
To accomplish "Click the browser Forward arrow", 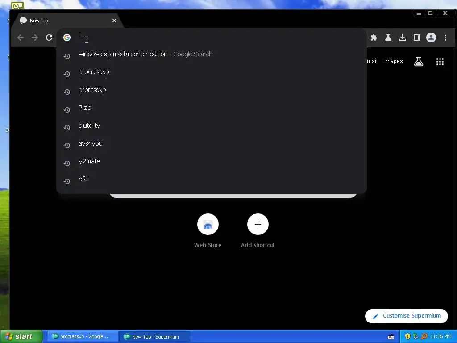I will point(35,38).
